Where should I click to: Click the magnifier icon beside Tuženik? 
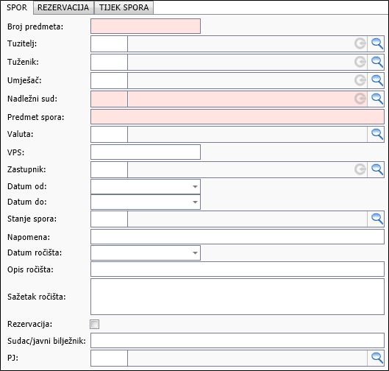tap(376, 62)
